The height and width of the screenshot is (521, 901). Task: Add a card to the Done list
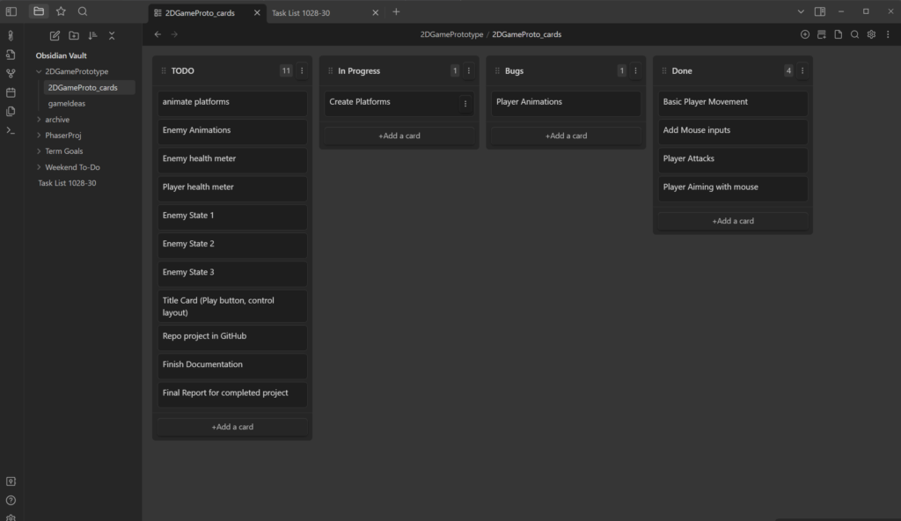pyautogui.click(x=733, y=221)
